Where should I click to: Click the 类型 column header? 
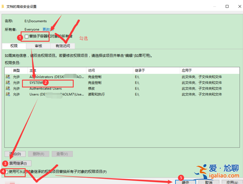(x=19, y=70)
